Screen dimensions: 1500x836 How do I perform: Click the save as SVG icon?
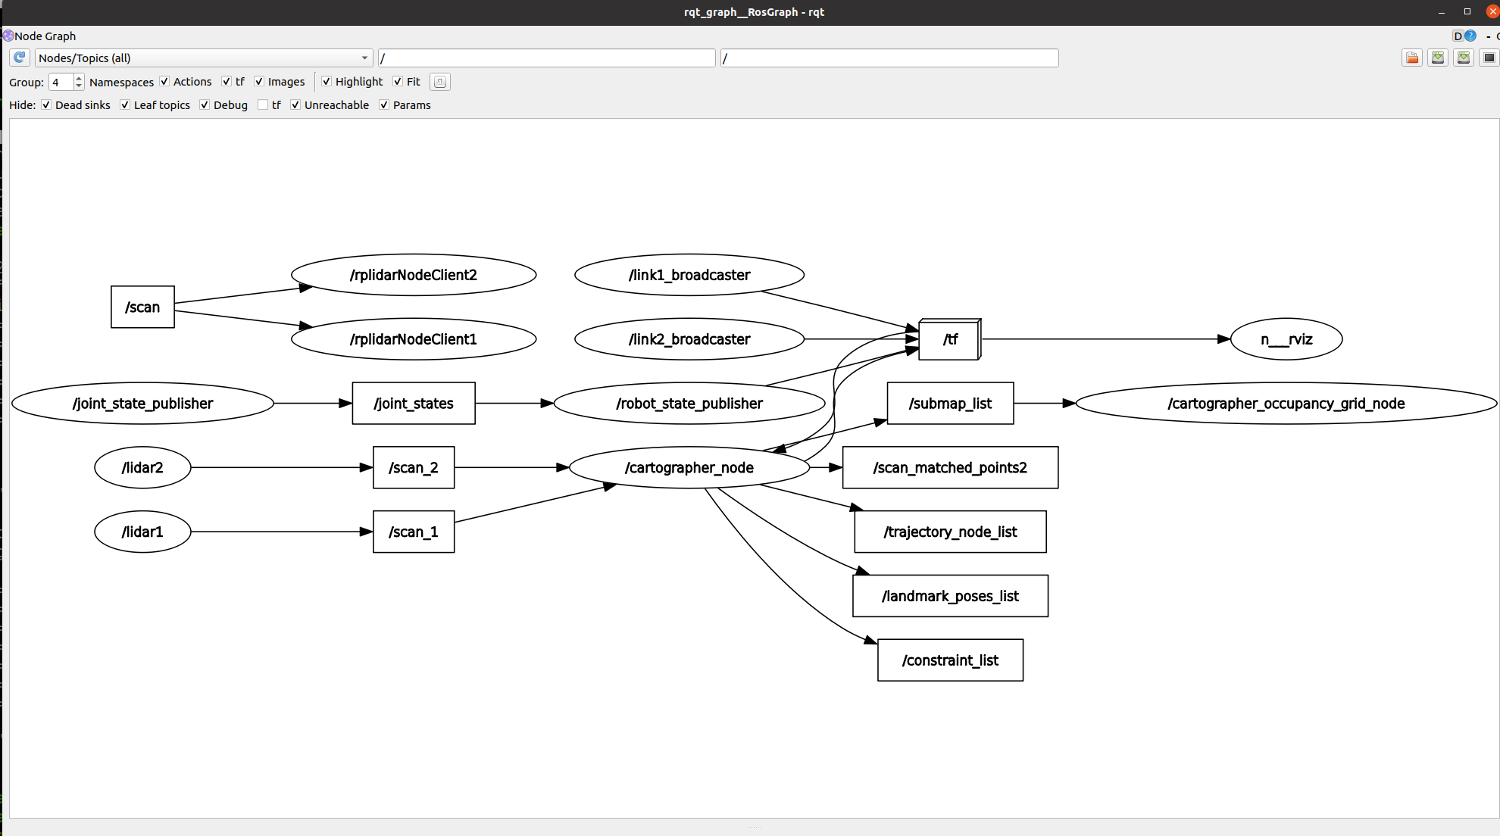(x=1464, y=58)
